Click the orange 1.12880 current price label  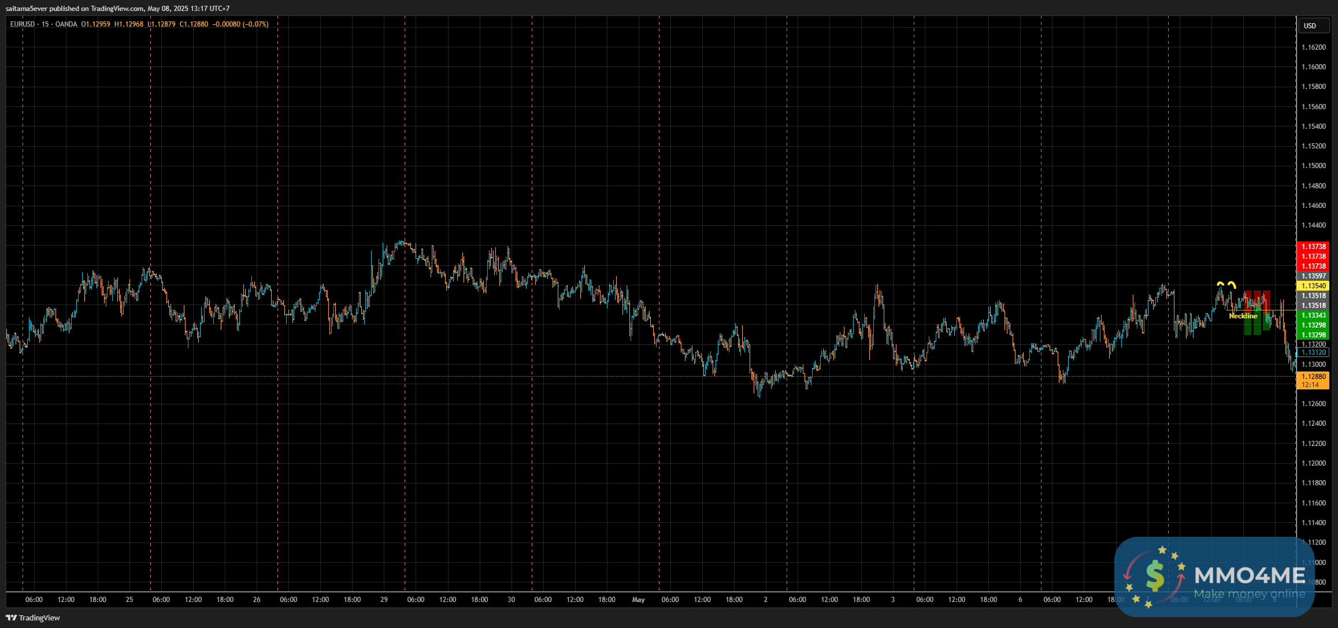pyautogui.click(x=1313, y=377)
